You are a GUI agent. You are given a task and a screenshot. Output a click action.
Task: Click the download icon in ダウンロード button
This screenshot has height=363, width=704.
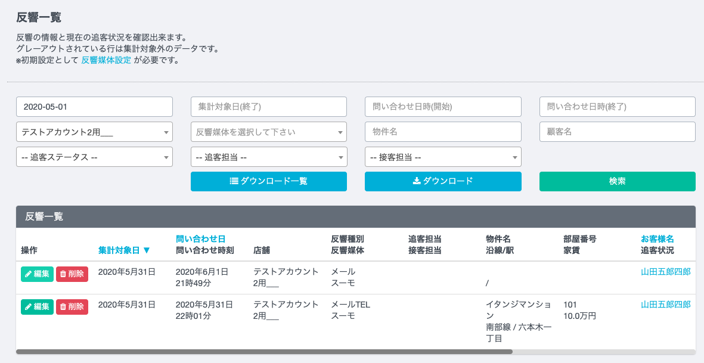(416, 181)
